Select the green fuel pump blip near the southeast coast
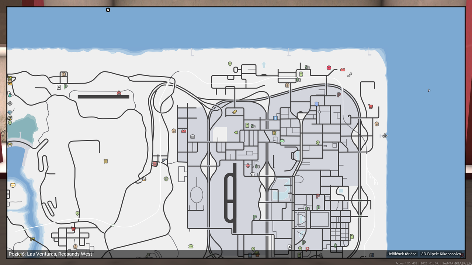 point(352,236)
